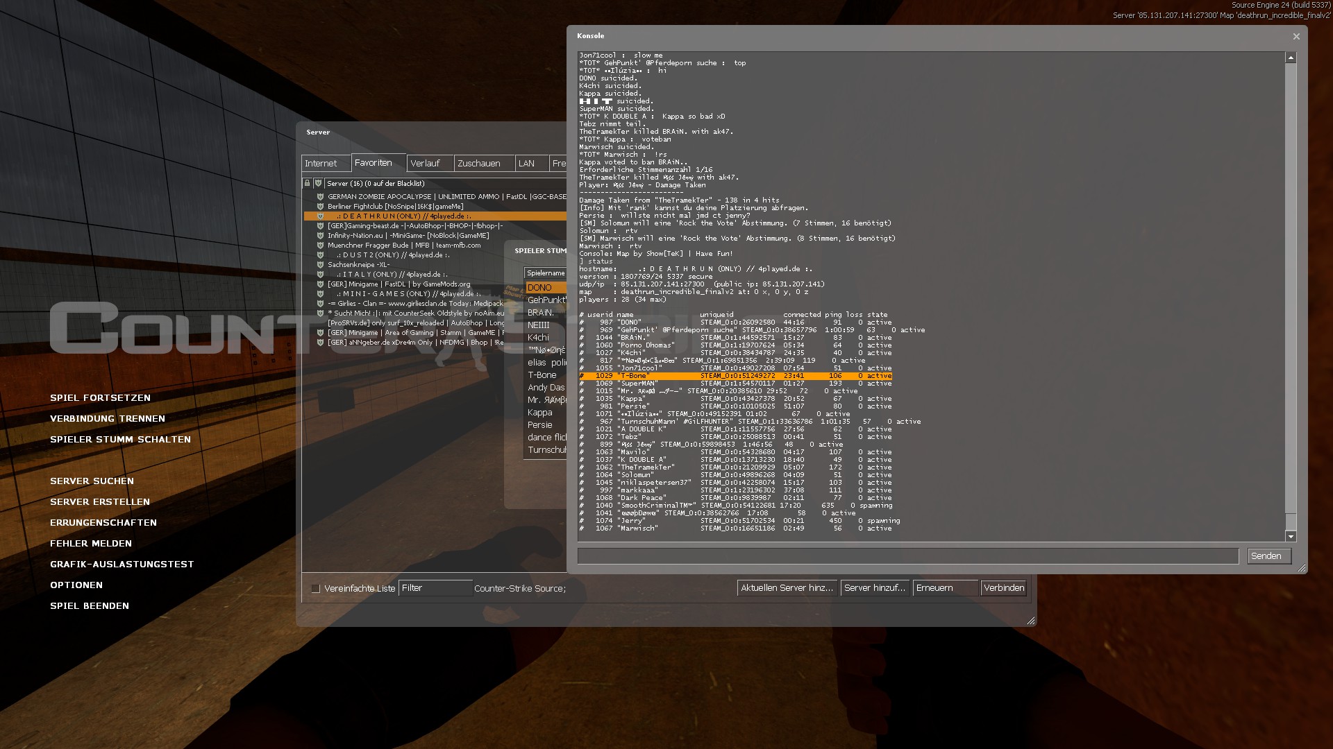Click Senden in the console

click(1269, 556)
